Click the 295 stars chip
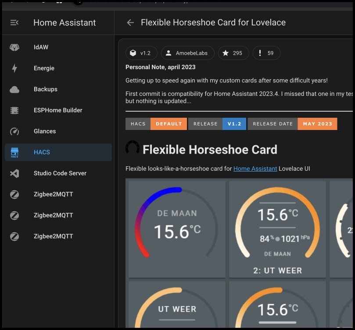Screen dimensions: 355x330 (233, 53)
